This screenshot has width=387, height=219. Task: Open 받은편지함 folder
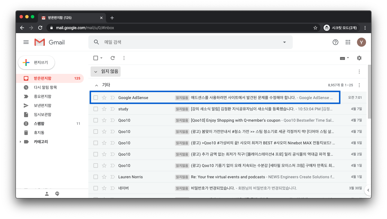(50, 78)
